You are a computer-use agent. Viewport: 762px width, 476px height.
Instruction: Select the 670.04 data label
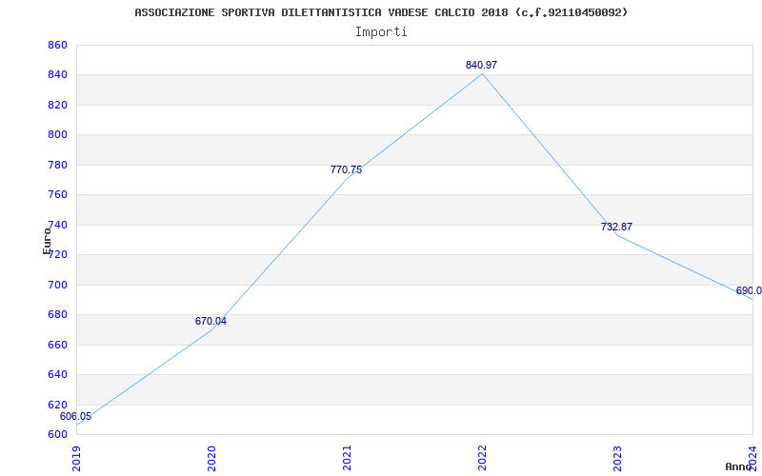click(x=211, y=321)
